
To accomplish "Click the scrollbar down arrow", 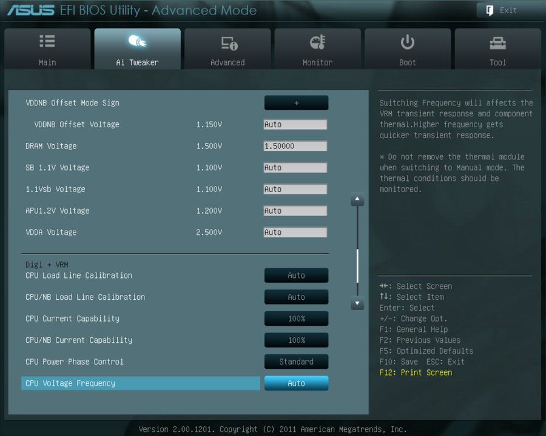I will (x=357, y=304).
